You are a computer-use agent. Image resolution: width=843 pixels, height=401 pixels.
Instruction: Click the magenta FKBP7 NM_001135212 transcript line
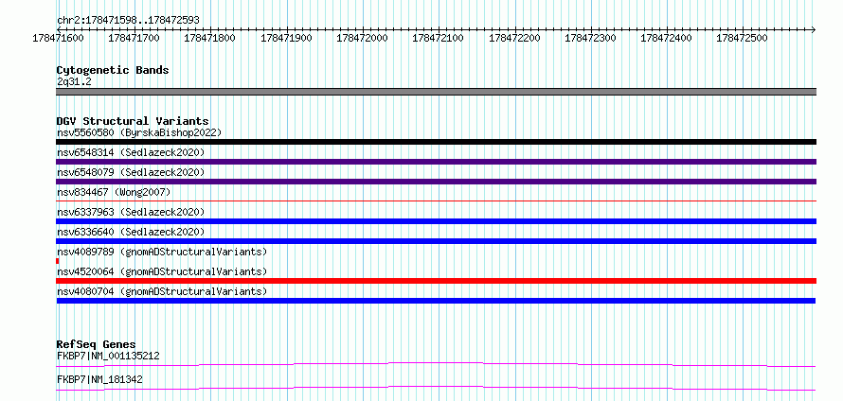436,364
